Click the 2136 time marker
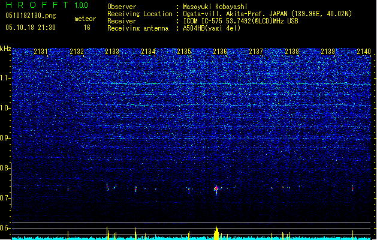Image resolution: width=377 pixels, height=240 pixels. (220, 51)
